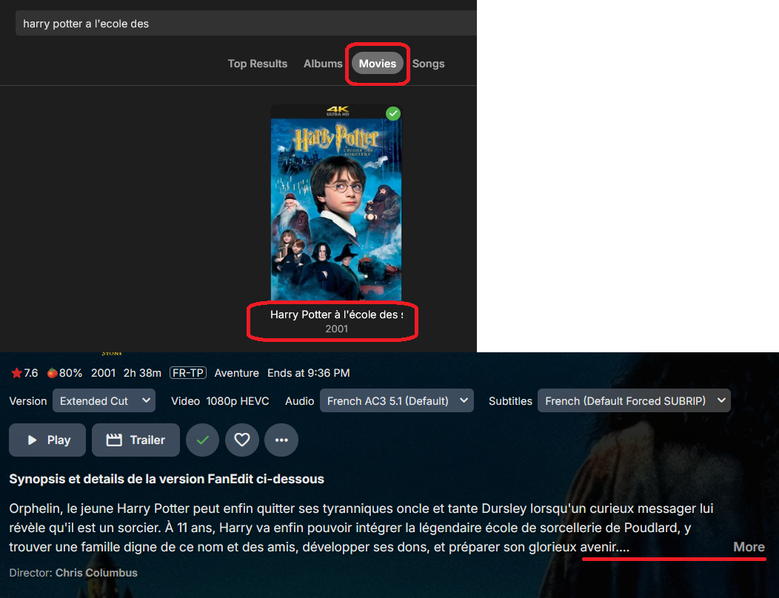
Task: Click the synopsis paragraph beginning with 'Orphelin'
Action: click(361, 528)
